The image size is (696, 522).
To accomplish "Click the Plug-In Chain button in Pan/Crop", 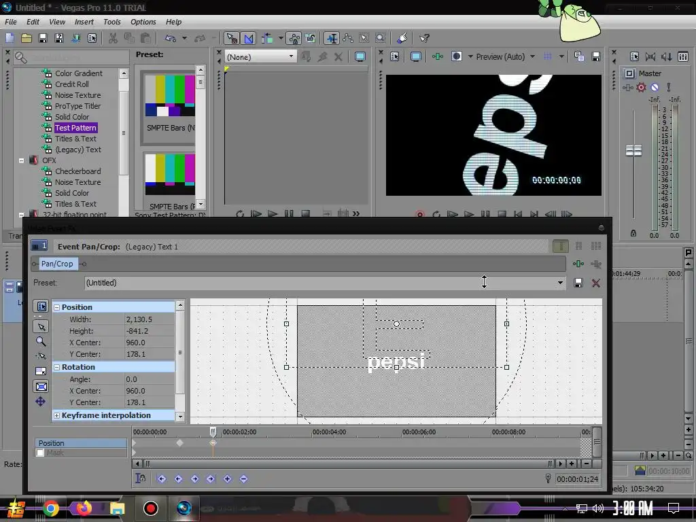I will click(x=578, y=264).
